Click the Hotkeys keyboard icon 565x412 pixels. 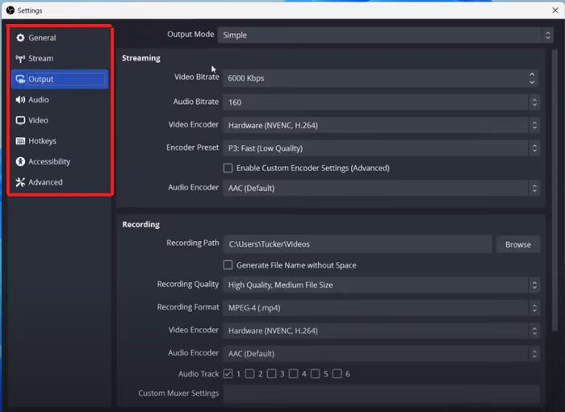(x=21, y=141)
